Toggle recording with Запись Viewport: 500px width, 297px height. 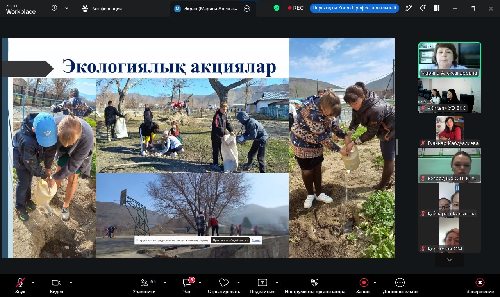tap(364, 286)
